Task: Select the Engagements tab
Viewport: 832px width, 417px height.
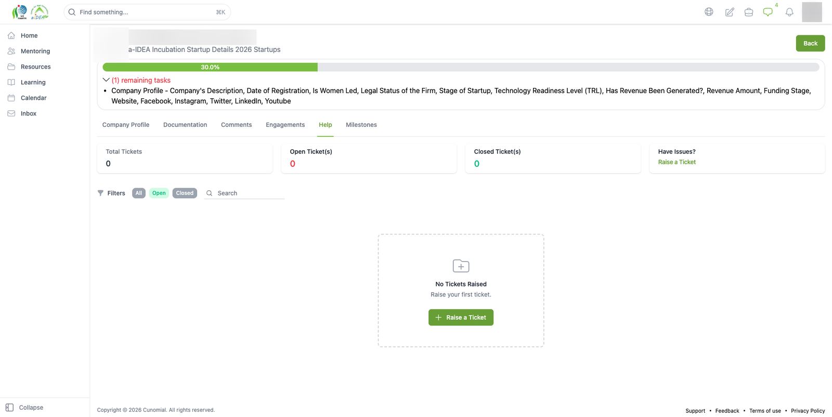Action: (x=285, y=125)
